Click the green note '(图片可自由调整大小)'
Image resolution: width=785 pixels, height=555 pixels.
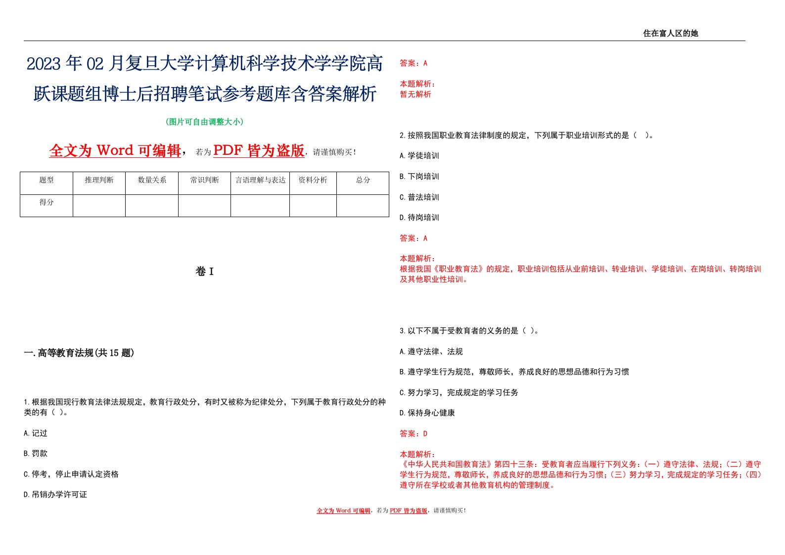point(204,122)
